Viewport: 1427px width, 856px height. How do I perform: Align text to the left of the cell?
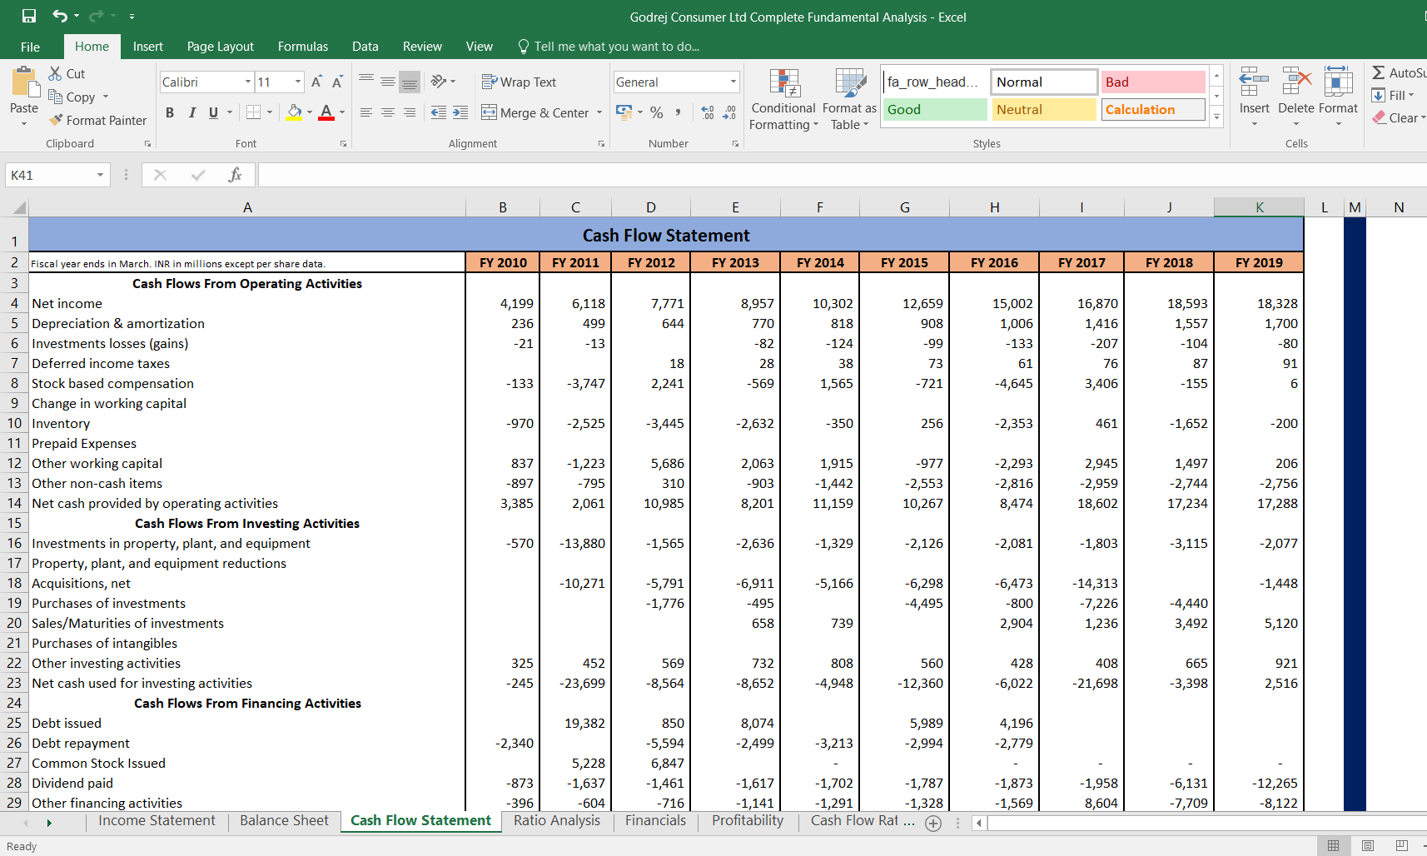[366, 112]
